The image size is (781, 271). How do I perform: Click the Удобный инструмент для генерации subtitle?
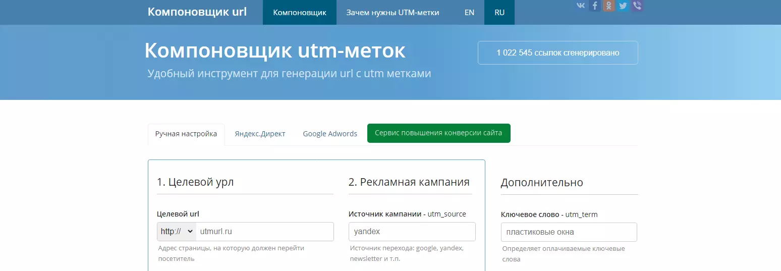[x=290, y=74]
